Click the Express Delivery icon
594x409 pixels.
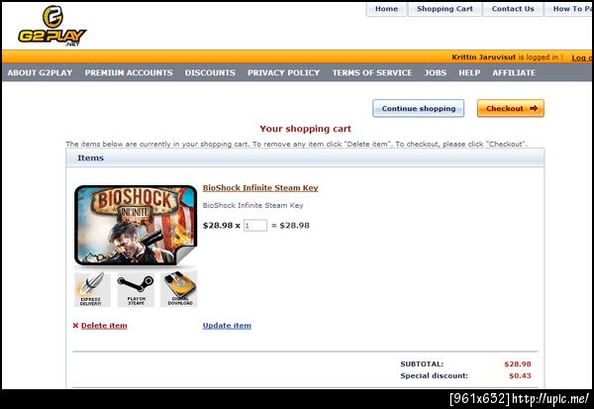click(x=92, y=289)
